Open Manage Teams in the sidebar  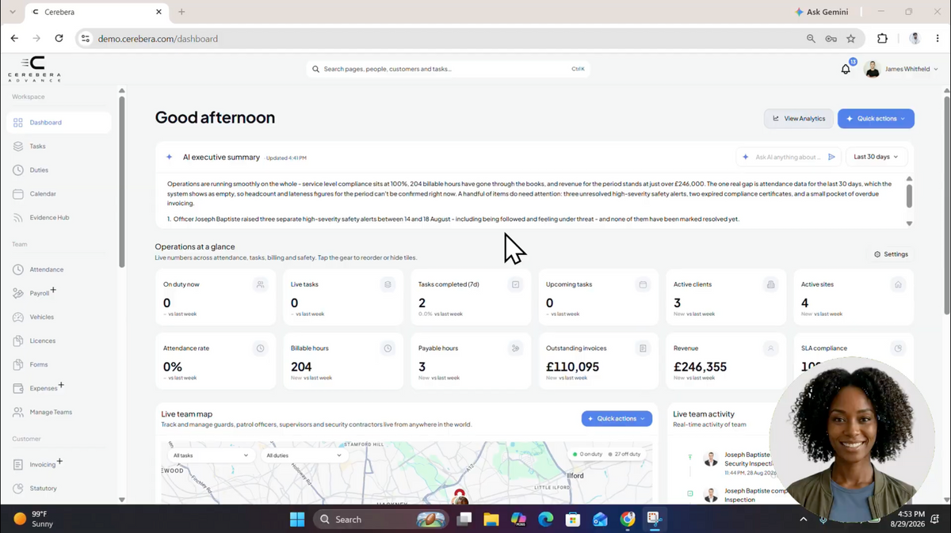59,413
